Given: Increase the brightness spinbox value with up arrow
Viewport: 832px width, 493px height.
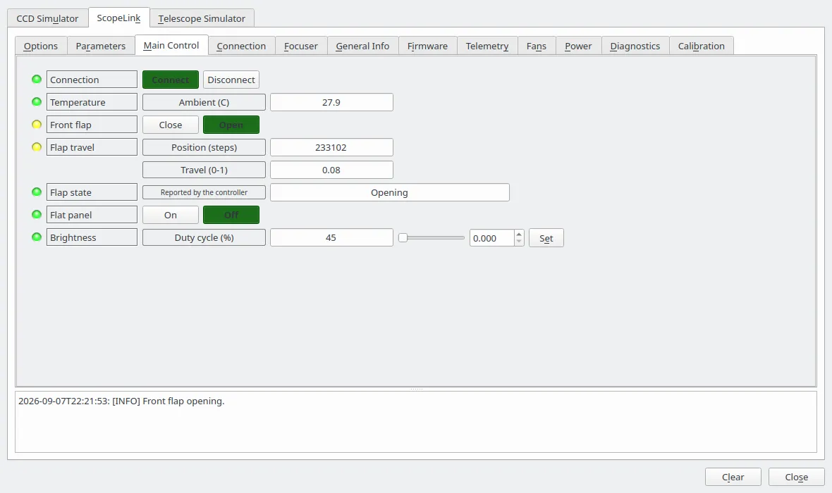Looking at the screenshot, I should [519, 234].
